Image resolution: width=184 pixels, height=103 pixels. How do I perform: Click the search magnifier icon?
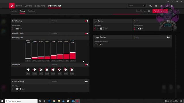coord(144,6)
